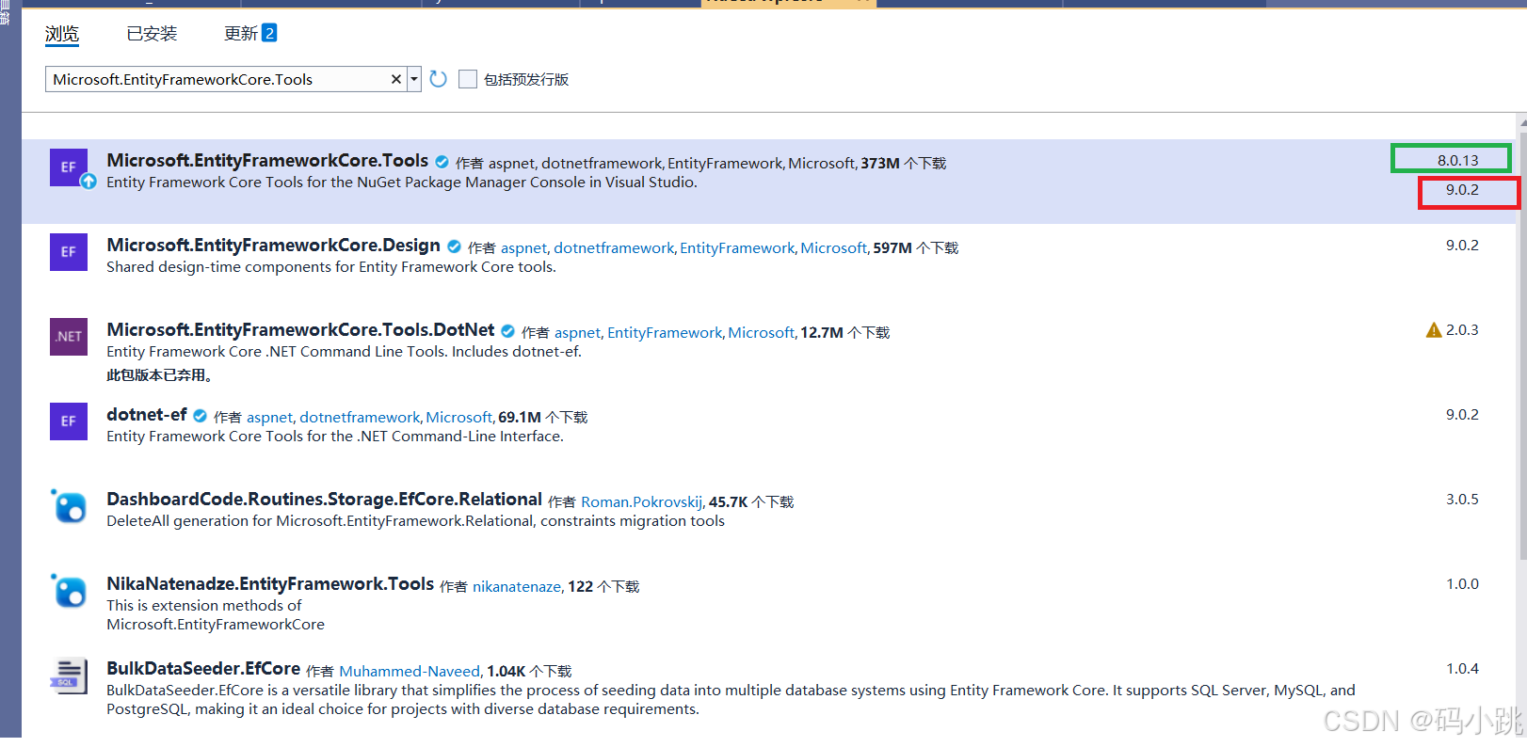1527x747 pixels.
Task: Open Roman.Pokrovskij author link
Action: pyautogui.click(x=642, y=502)
